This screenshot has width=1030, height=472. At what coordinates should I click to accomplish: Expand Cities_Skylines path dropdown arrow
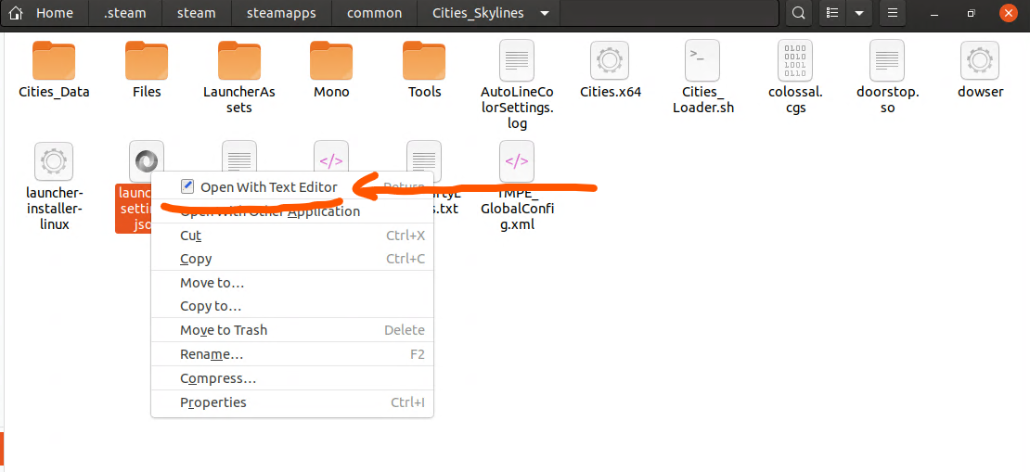tap(544, 14)
